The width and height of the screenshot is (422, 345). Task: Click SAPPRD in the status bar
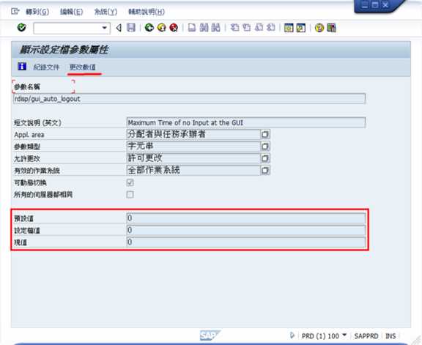(x=366, y=336)
